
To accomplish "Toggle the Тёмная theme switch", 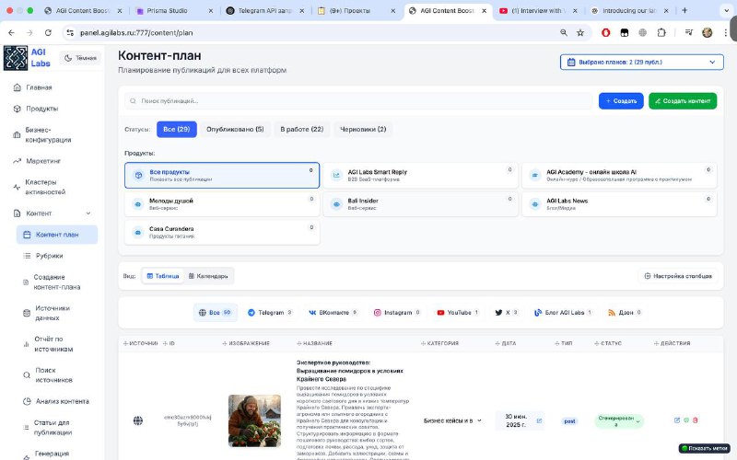I will tap(80, 58).
